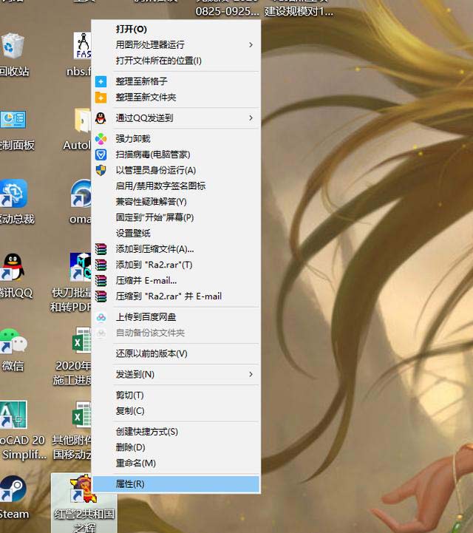Choose 删除(D) from the context menu

click(x=176, y=447)
